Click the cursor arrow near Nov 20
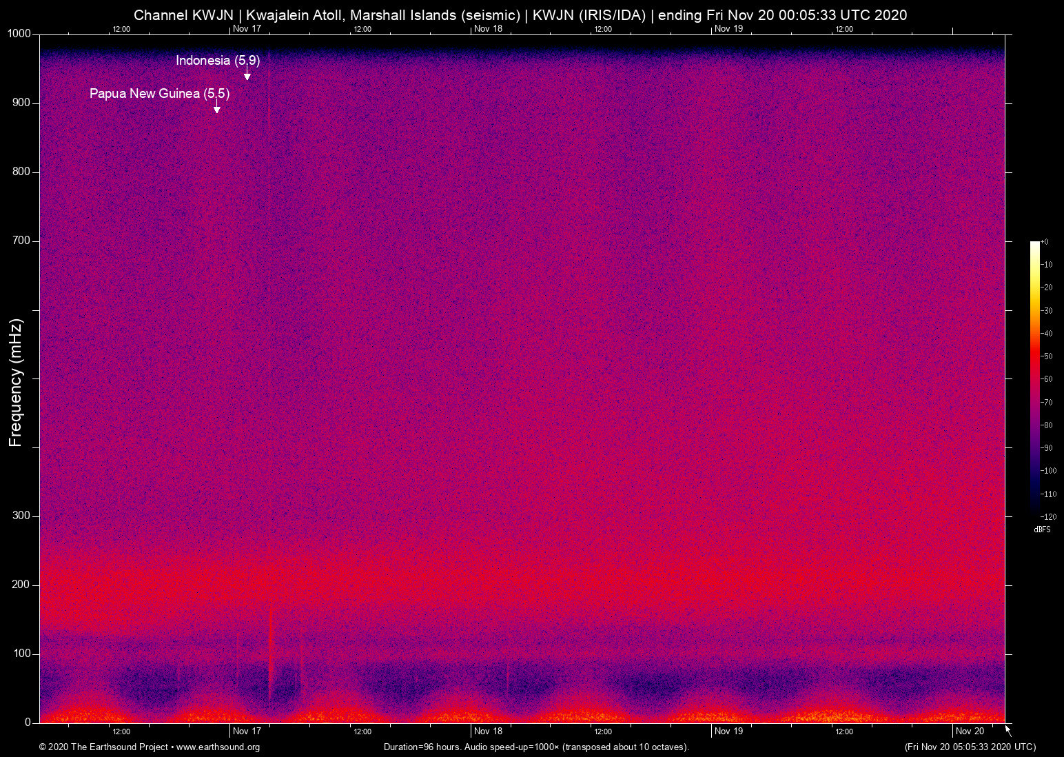Screen dimensions: 1064x757 click(x=1007, y=729)
